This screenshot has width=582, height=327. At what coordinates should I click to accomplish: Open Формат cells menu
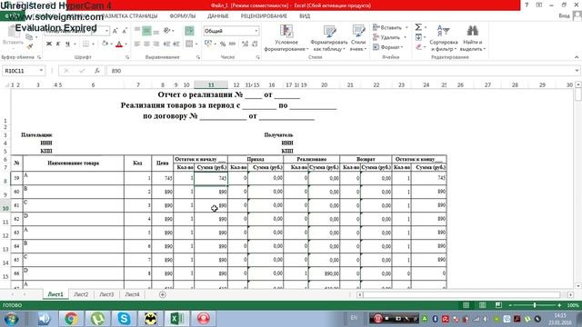pos(388,47)
